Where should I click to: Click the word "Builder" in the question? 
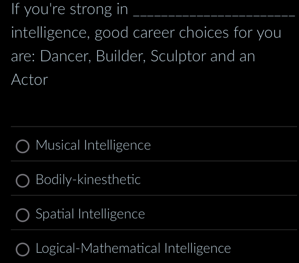pyautogui.click(x=114, y=57)
